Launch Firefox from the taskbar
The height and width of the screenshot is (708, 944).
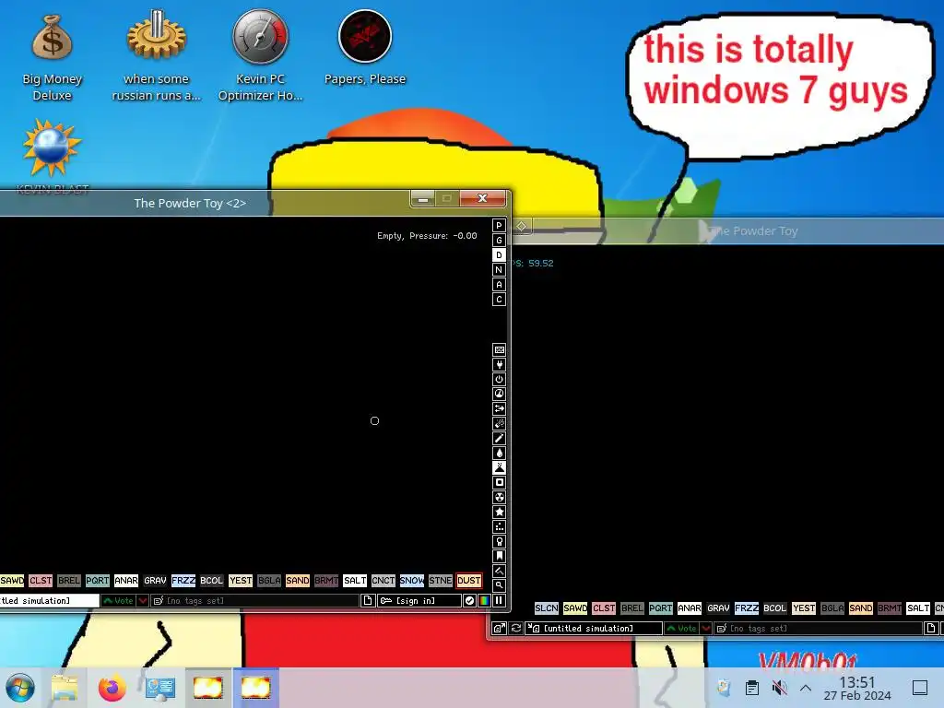pyautogui.click(x=112, y=688)
